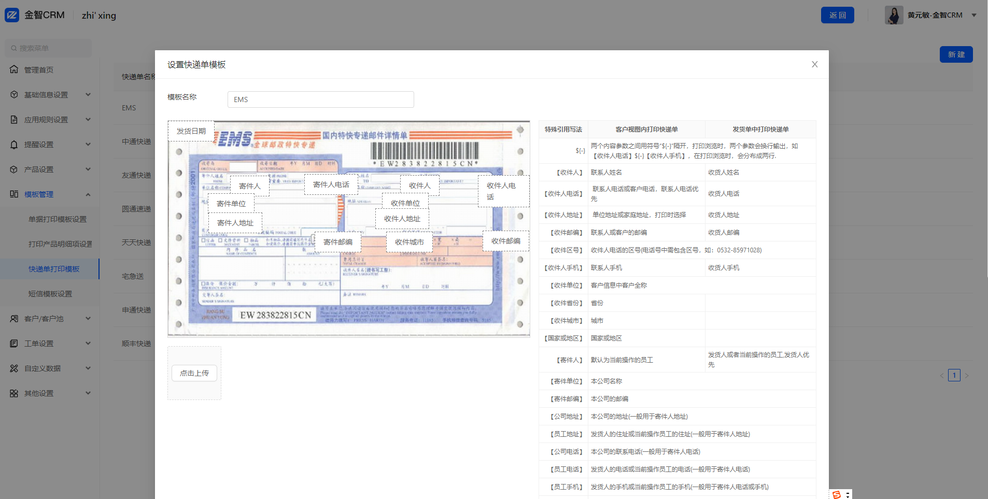Image resolution: width=988 pixels, height=499 pixels.
Task: Collapse 模板管理 menu chevron
Action: point(88,194)
